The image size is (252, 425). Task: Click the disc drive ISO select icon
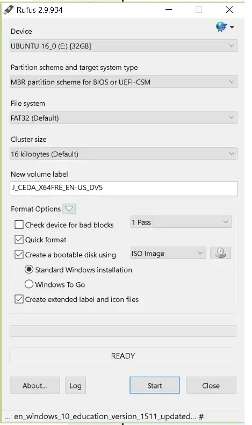tap(221, 253)
